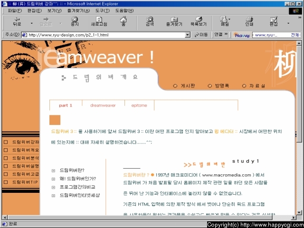The image size is (304, 228).
Task: Open the 검색 search toolbar button
Action: click(x=150, y=22)
